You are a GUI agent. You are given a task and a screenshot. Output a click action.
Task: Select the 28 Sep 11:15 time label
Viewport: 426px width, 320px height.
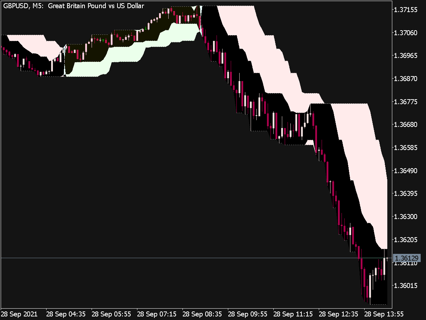[x=293, y=315]
